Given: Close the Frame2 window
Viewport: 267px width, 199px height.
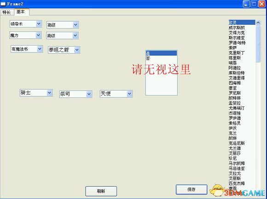Looking at the screenshot, I should tap(262, 4).
